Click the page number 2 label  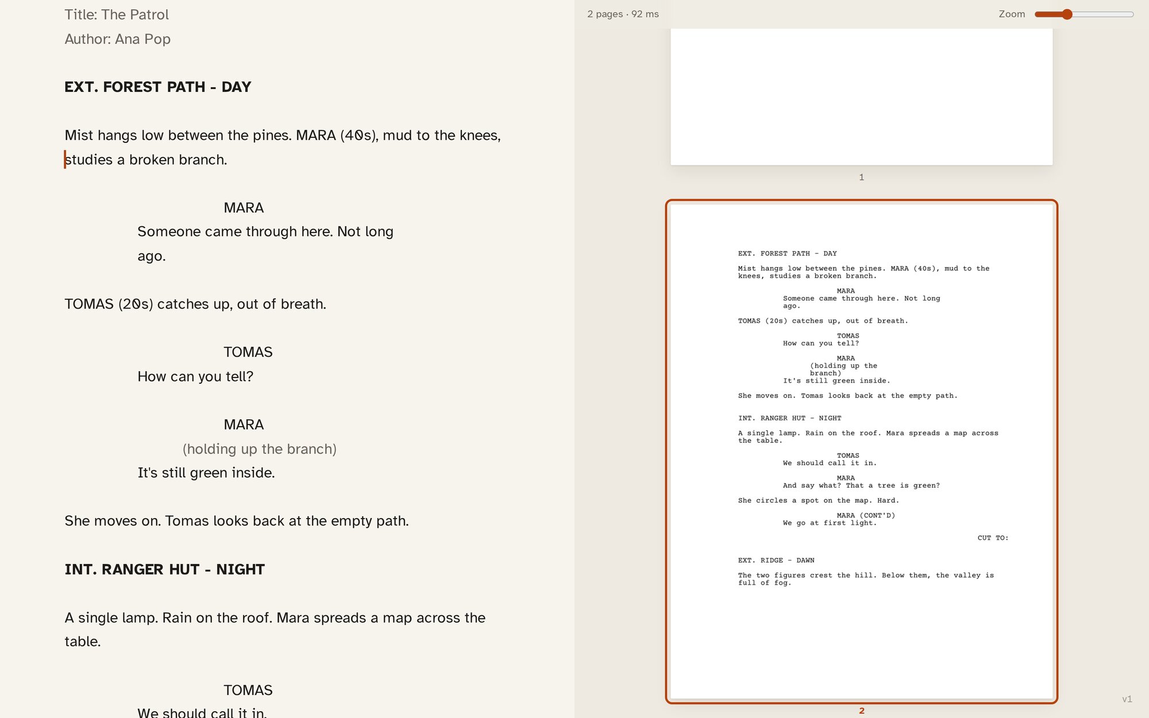point(861,711)
